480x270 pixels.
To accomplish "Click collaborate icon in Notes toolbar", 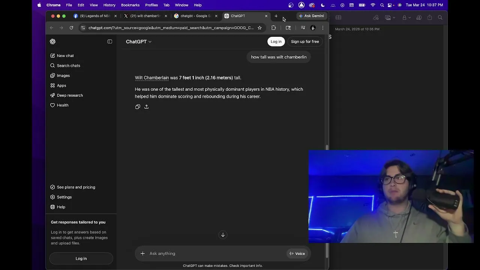I will coord(419,18).
